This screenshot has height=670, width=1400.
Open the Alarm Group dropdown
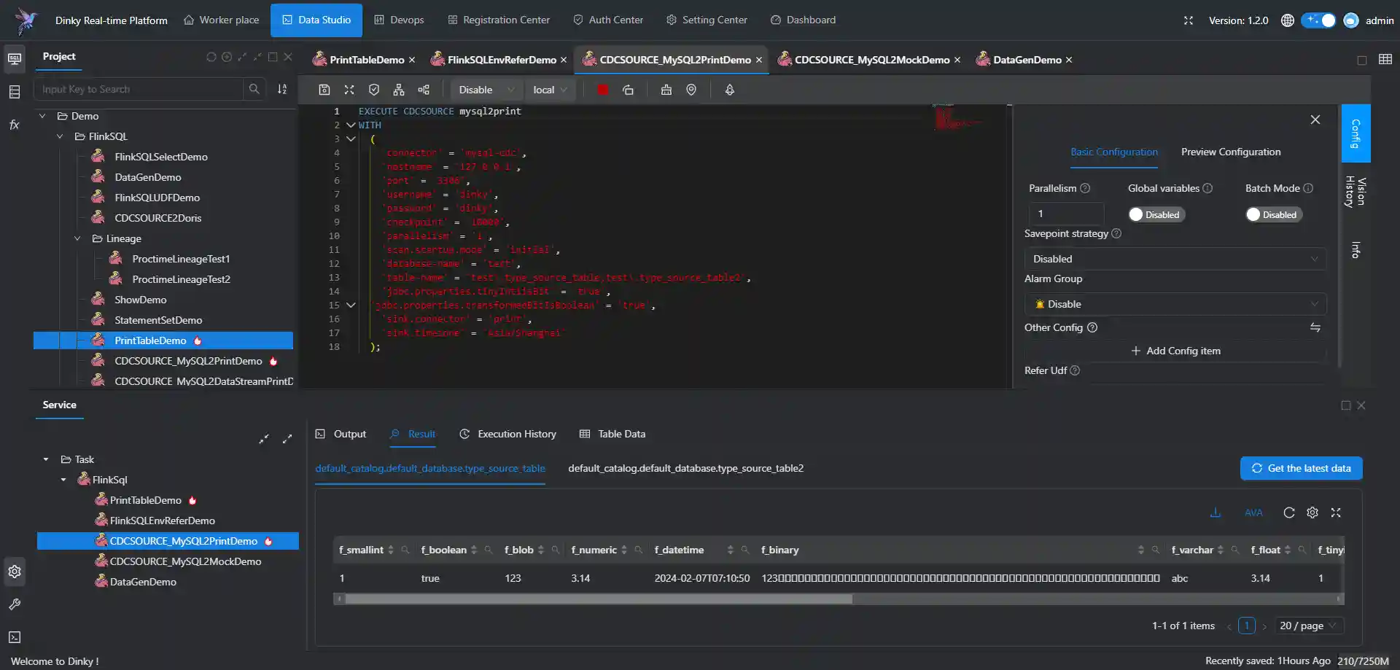(1174, 304)
